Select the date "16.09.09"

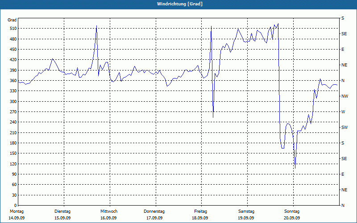pyautogui.click(x=108, y=218)
